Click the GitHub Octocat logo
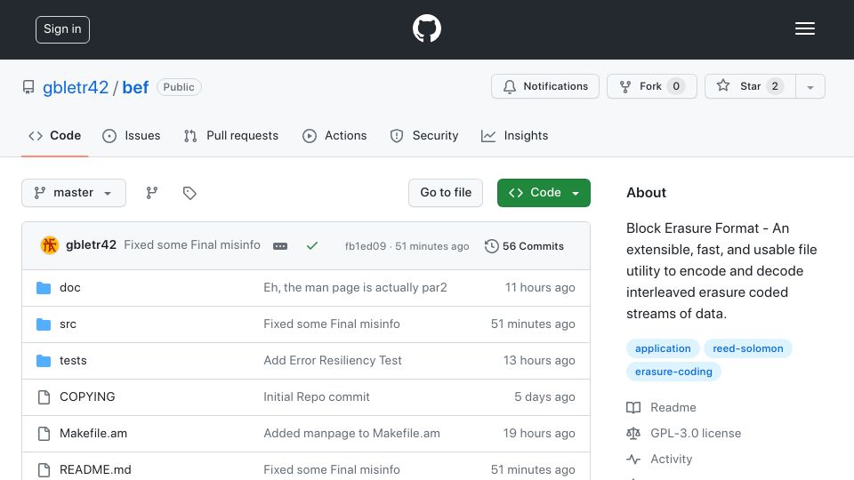This screenshot has width=854, height=480. (x=426, y=28)
